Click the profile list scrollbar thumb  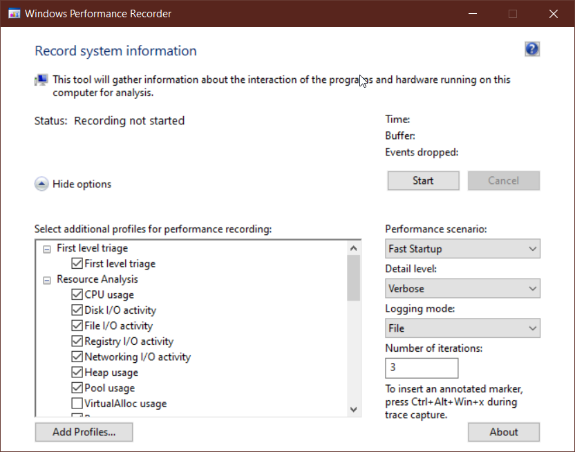(354, 278)
